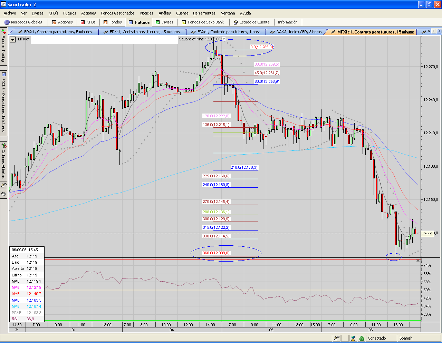This screenshot has width=442, height=343.
Task: Click the magenta MAE 12.127,9 row
Action: (27, 287)
